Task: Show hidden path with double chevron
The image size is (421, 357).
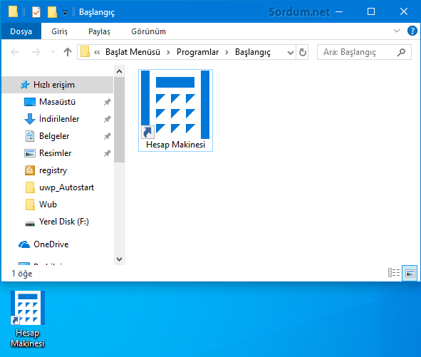Action: 97,52
